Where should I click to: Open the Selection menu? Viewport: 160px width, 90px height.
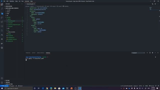coord(12,1)
